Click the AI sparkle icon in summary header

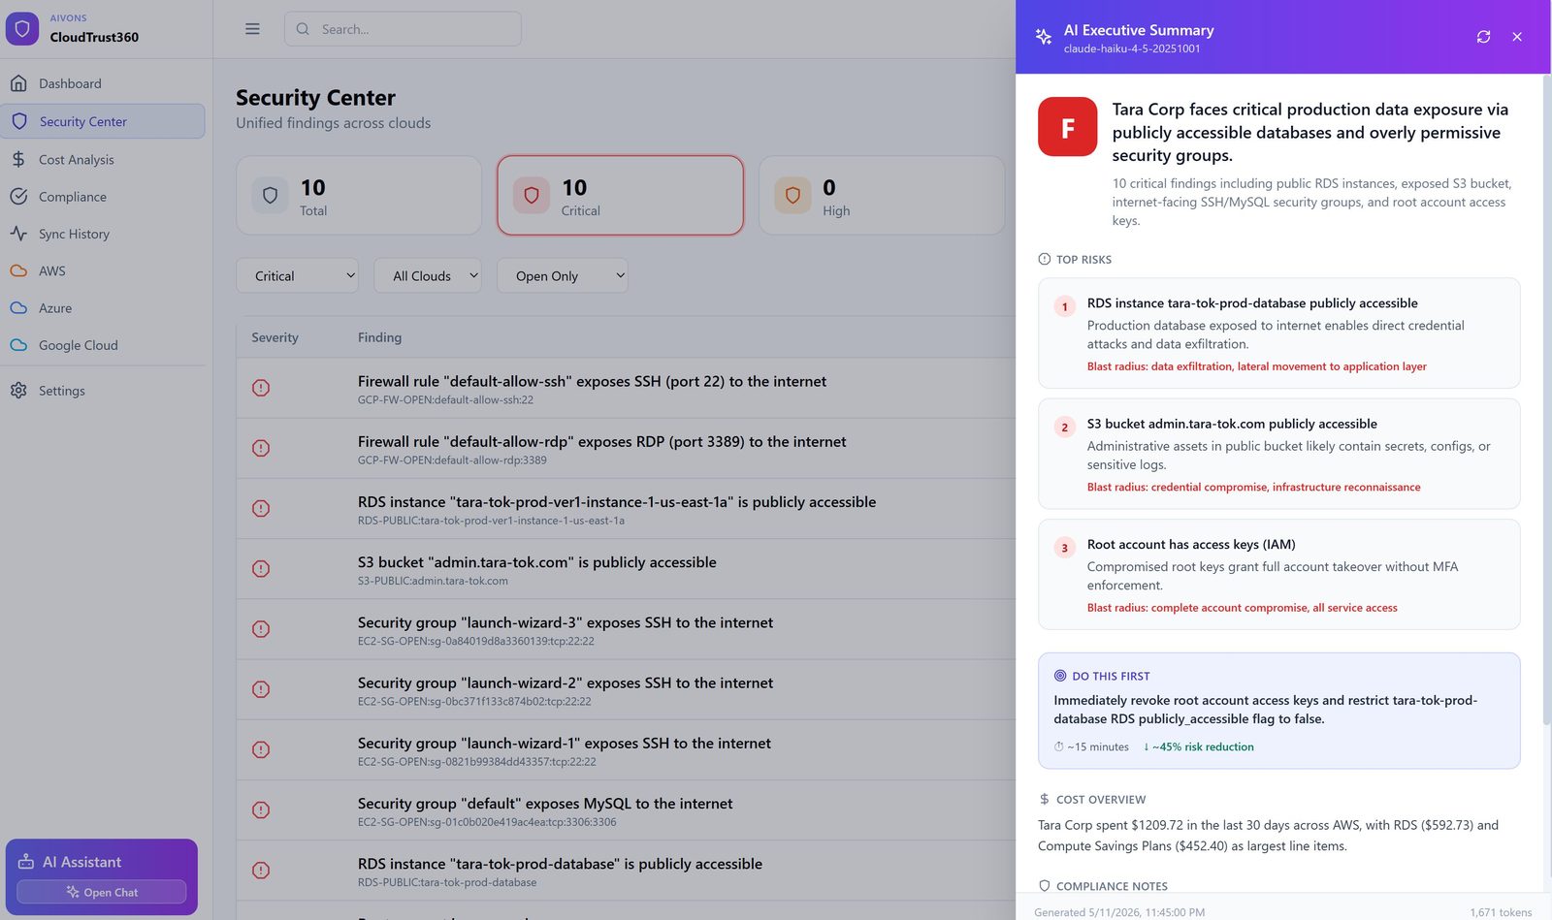(1044, 37)
